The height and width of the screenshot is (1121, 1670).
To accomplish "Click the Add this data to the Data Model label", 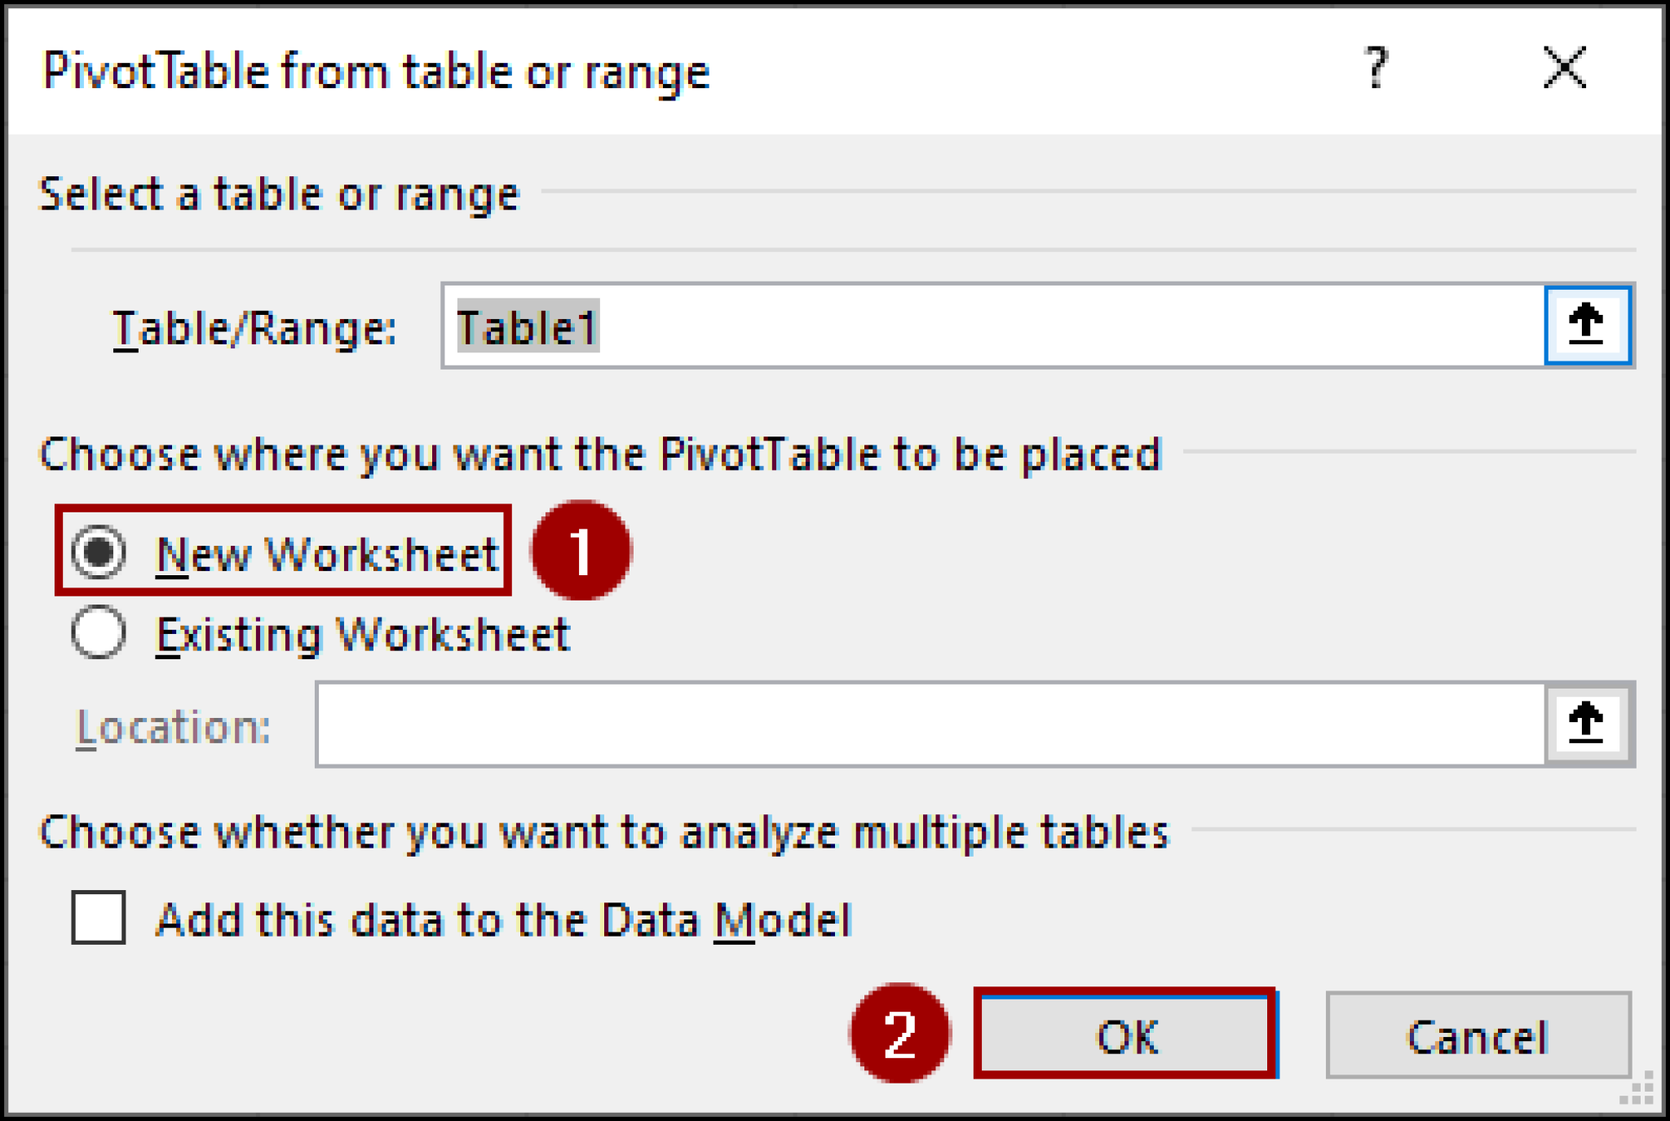I will point(504,919).
